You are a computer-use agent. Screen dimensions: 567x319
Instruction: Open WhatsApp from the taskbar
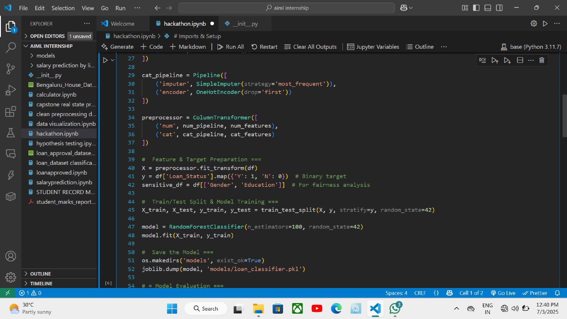[395, 308]
